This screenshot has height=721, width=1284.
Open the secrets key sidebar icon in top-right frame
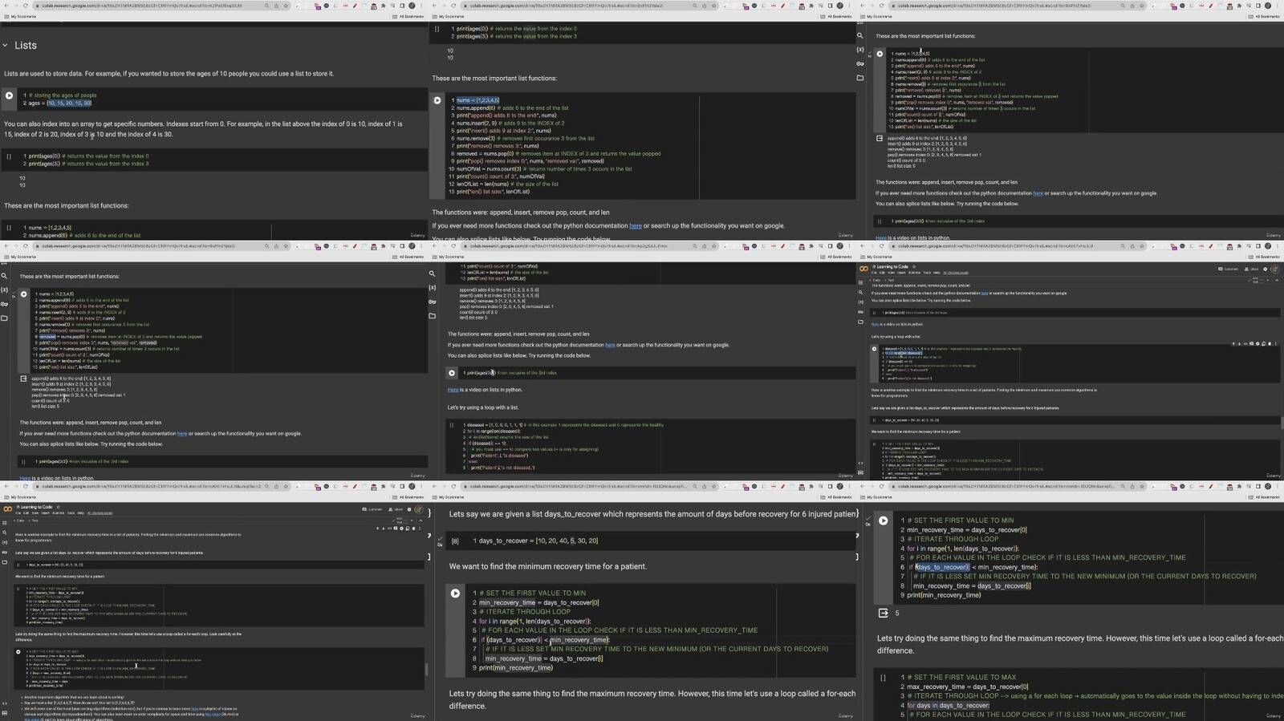tap(860, 63)
